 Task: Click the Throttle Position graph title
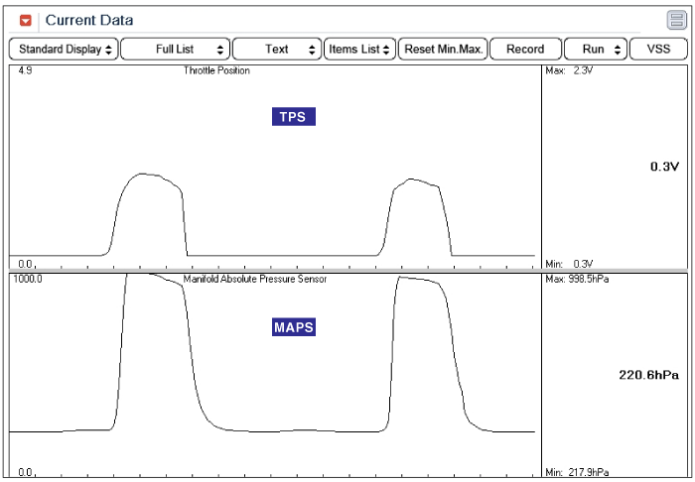[216, 70]
